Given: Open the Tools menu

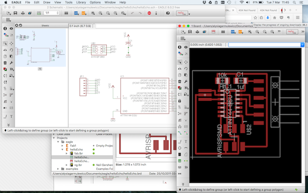Looking at the screenshot, I should click(x=68, y=2).
